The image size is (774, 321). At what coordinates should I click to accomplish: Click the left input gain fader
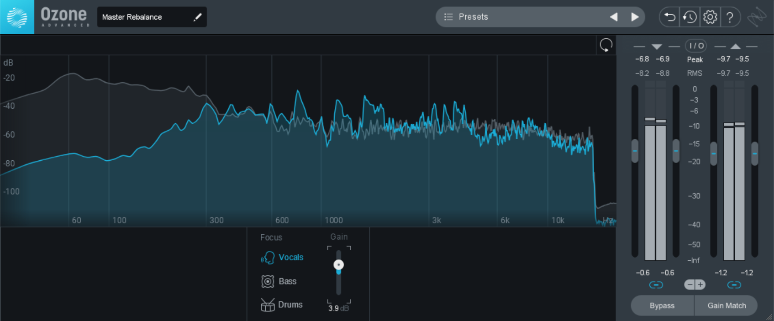pos(635,151)
